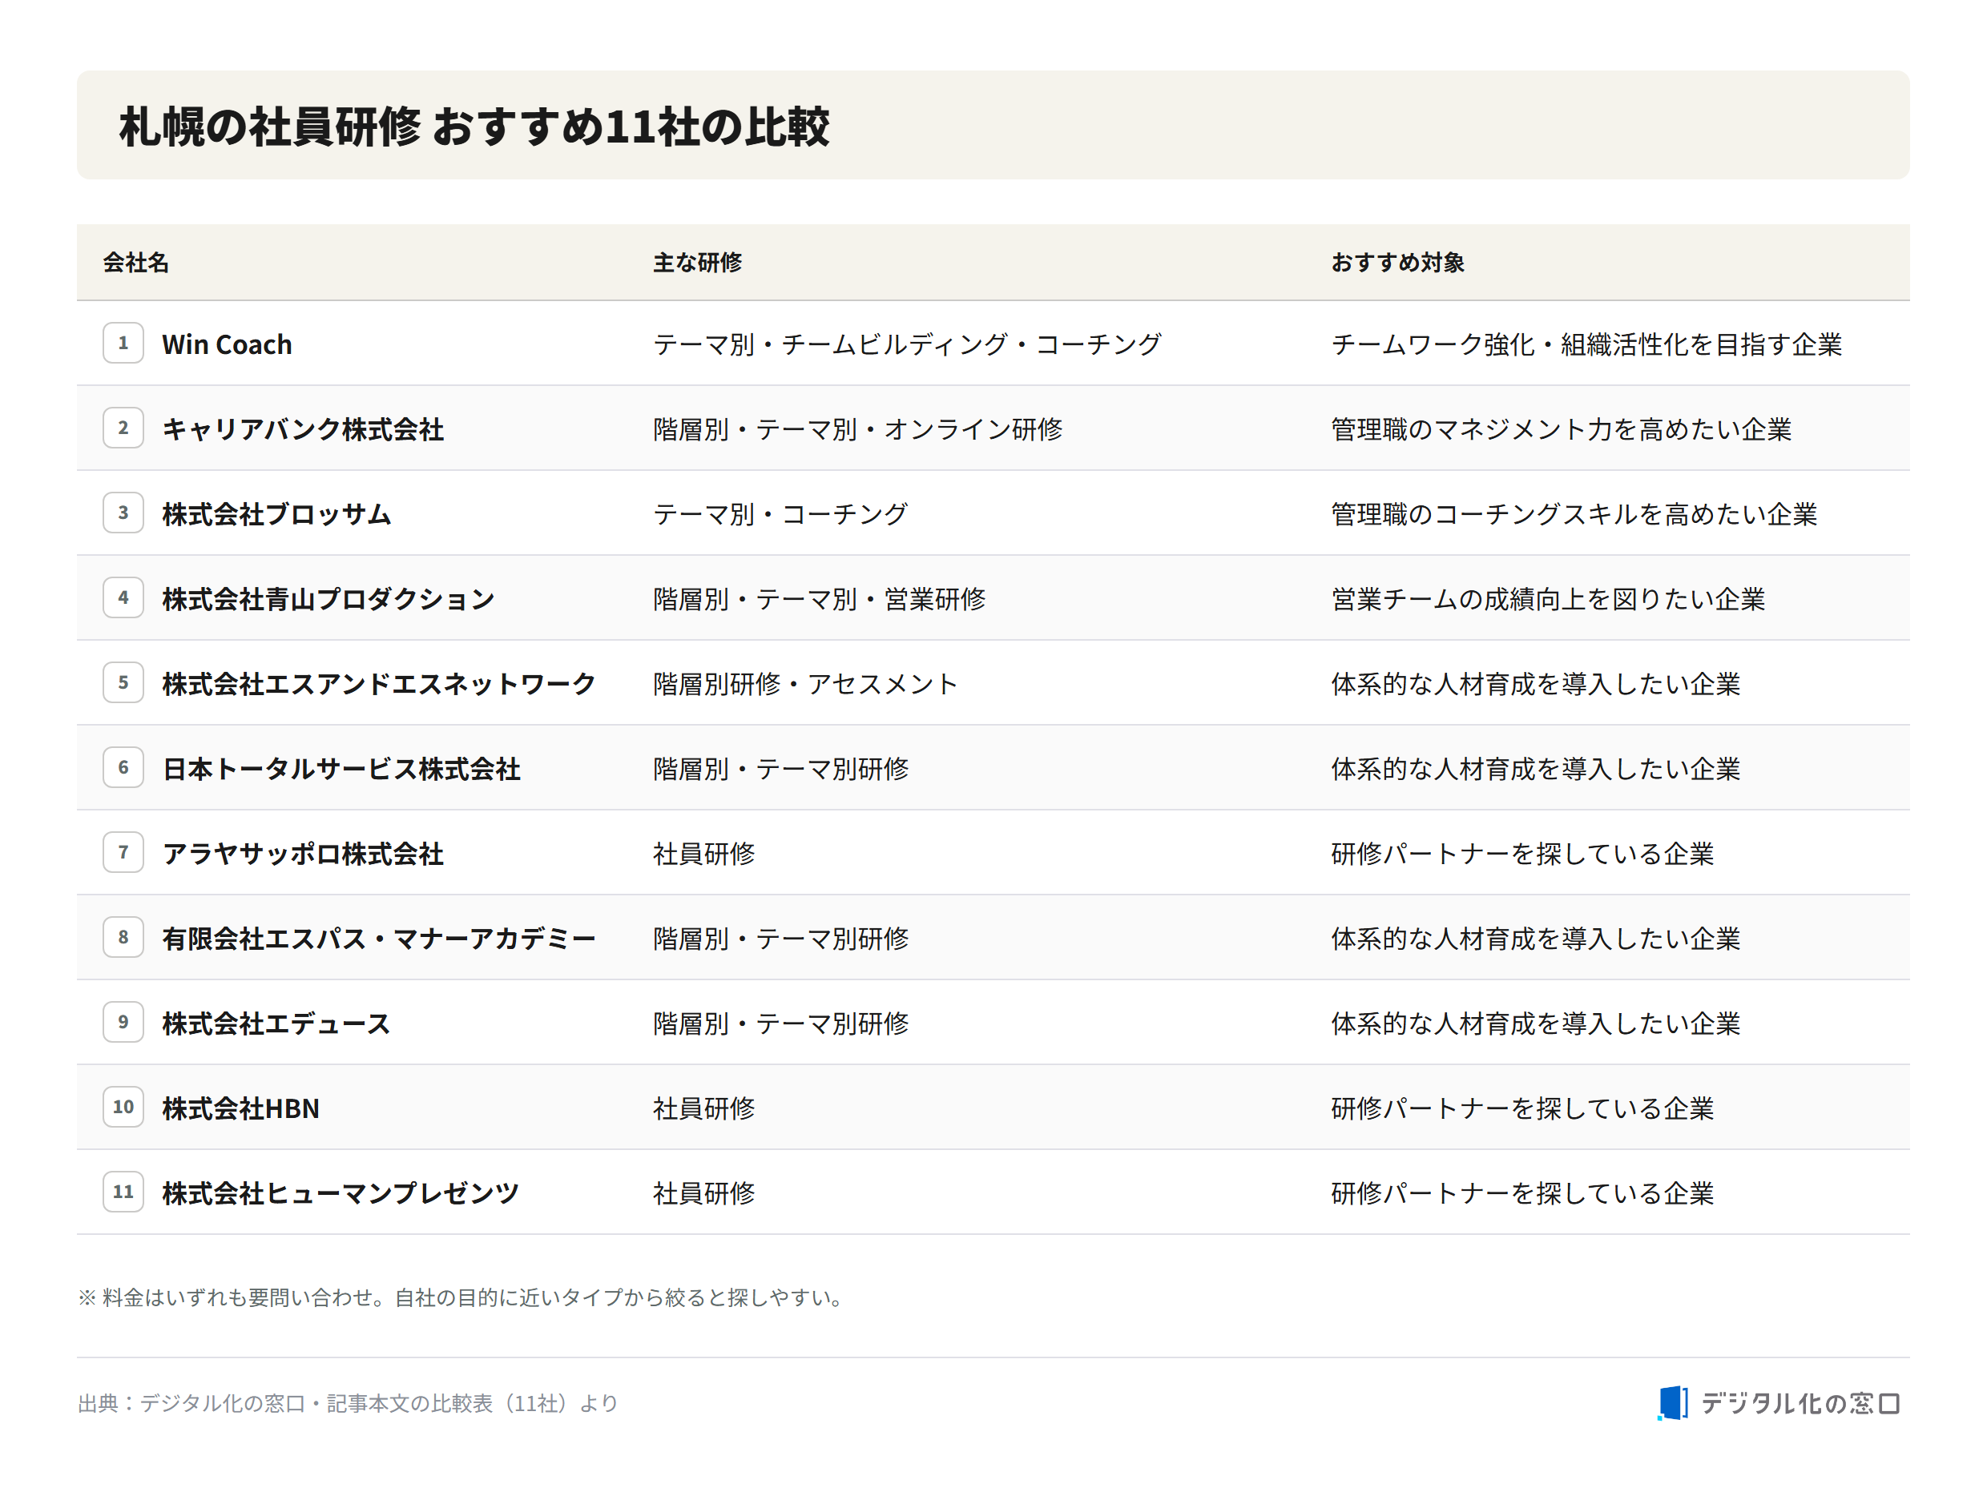Select the company name 株式会社青山プロダクション

[x=328, y=599]
